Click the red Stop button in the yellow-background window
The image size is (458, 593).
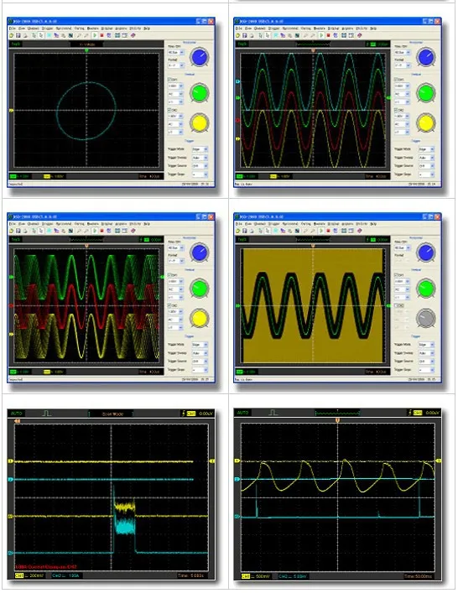[x=329, y=231]
